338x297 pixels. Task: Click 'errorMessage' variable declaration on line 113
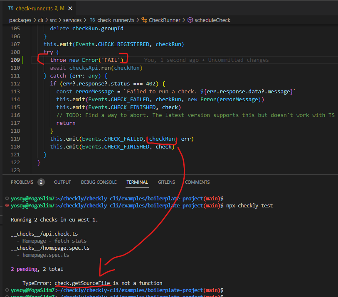pos(95,92)
